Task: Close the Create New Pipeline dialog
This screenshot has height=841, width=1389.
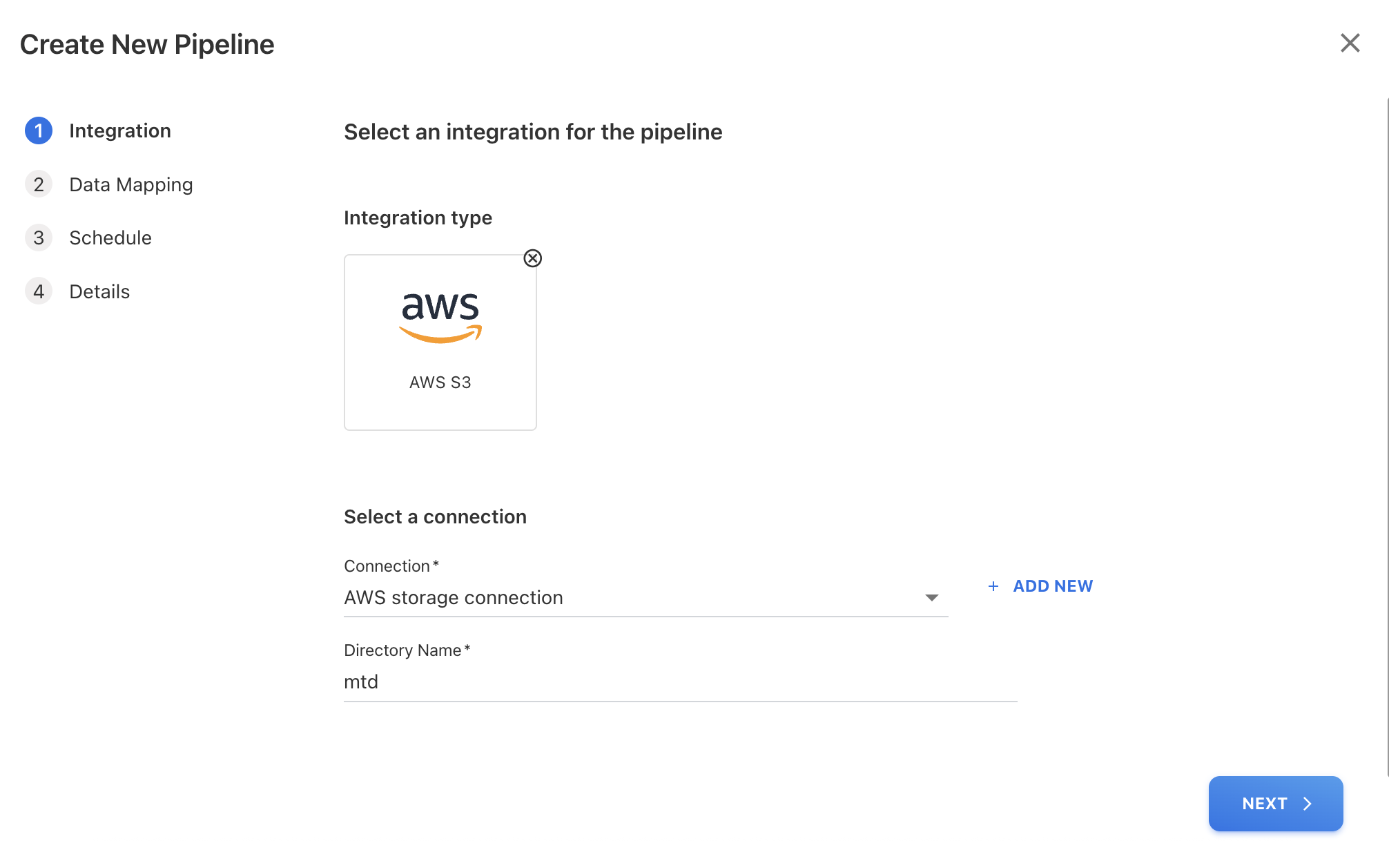Action: [x=1350, y=43]
